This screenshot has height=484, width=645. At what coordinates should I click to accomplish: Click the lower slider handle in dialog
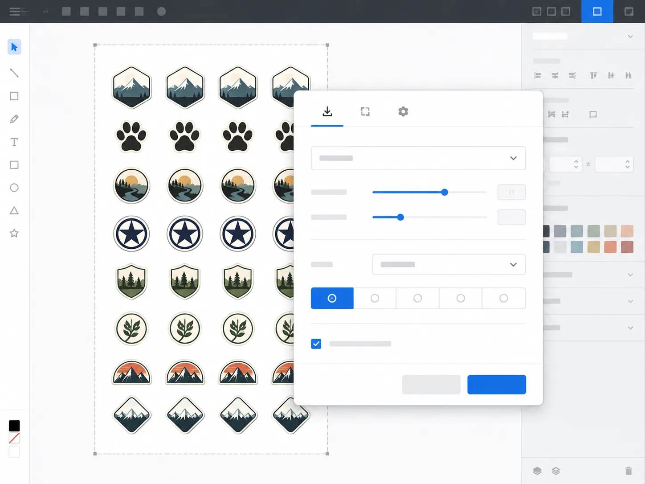400,217
